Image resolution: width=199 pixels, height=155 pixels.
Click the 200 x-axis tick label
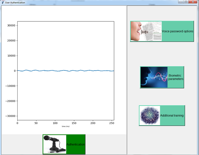click(93, 123)
